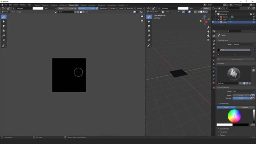
Task: Toggle strength pressure button in image editor header
Action: (97, 8)
